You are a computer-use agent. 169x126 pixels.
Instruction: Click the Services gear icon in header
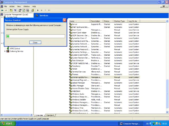(37, 15)
